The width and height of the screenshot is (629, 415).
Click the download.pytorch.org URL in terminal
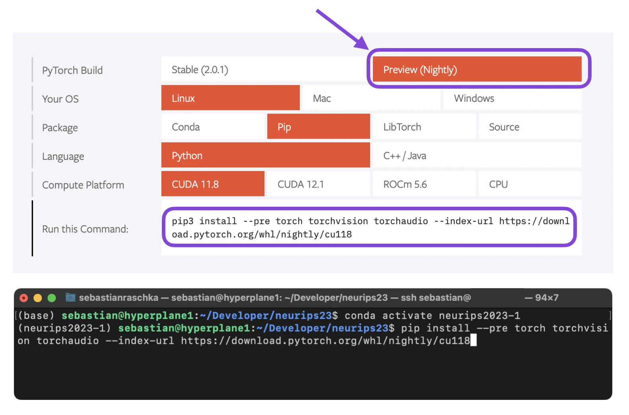pos(325,341)
